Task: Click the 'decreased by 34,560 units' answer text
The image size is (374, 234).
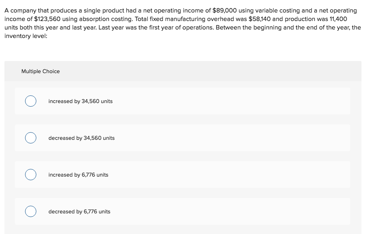Action: pyautogui.click(x=81, y=138)
